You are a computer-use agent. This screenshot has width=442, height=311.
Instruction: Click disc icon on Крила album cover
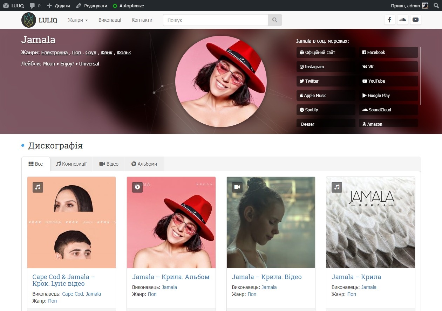pyautogui.click(x=137, y=187)
